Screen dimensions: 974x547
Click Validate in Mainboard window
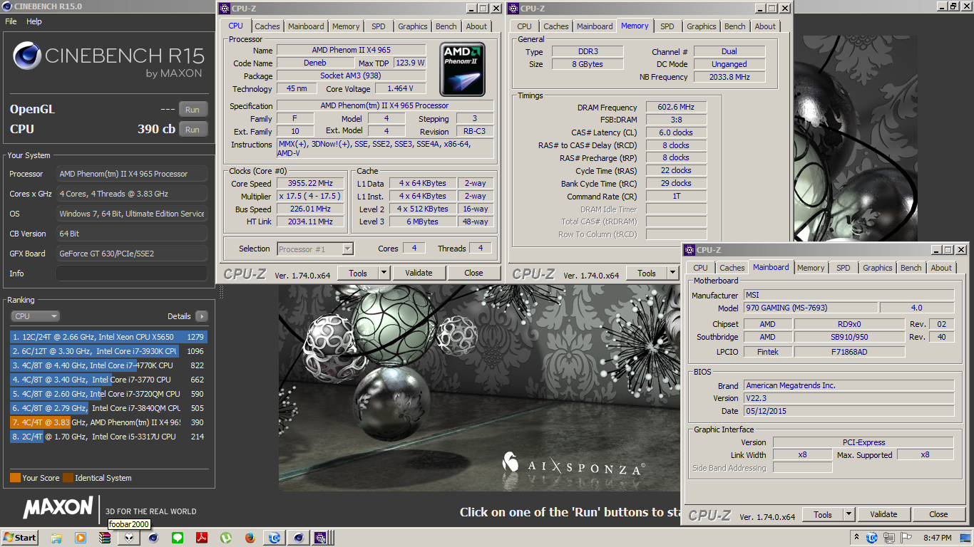pyautogui.click(x=883, y=514)
